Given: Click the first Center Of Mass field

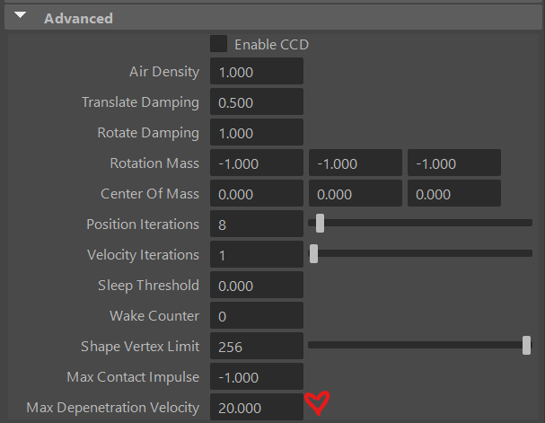Looking at the screenshot, I should [x=257, y=194].
